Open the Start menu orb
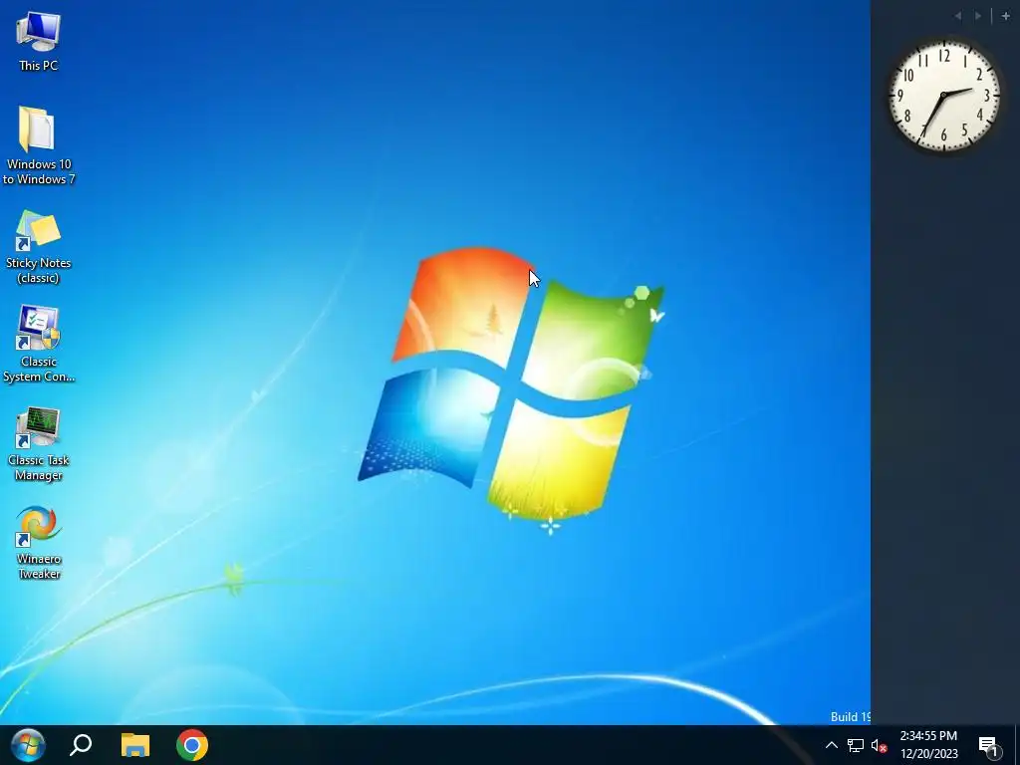 pyautogui.click(x=28, y=745)
